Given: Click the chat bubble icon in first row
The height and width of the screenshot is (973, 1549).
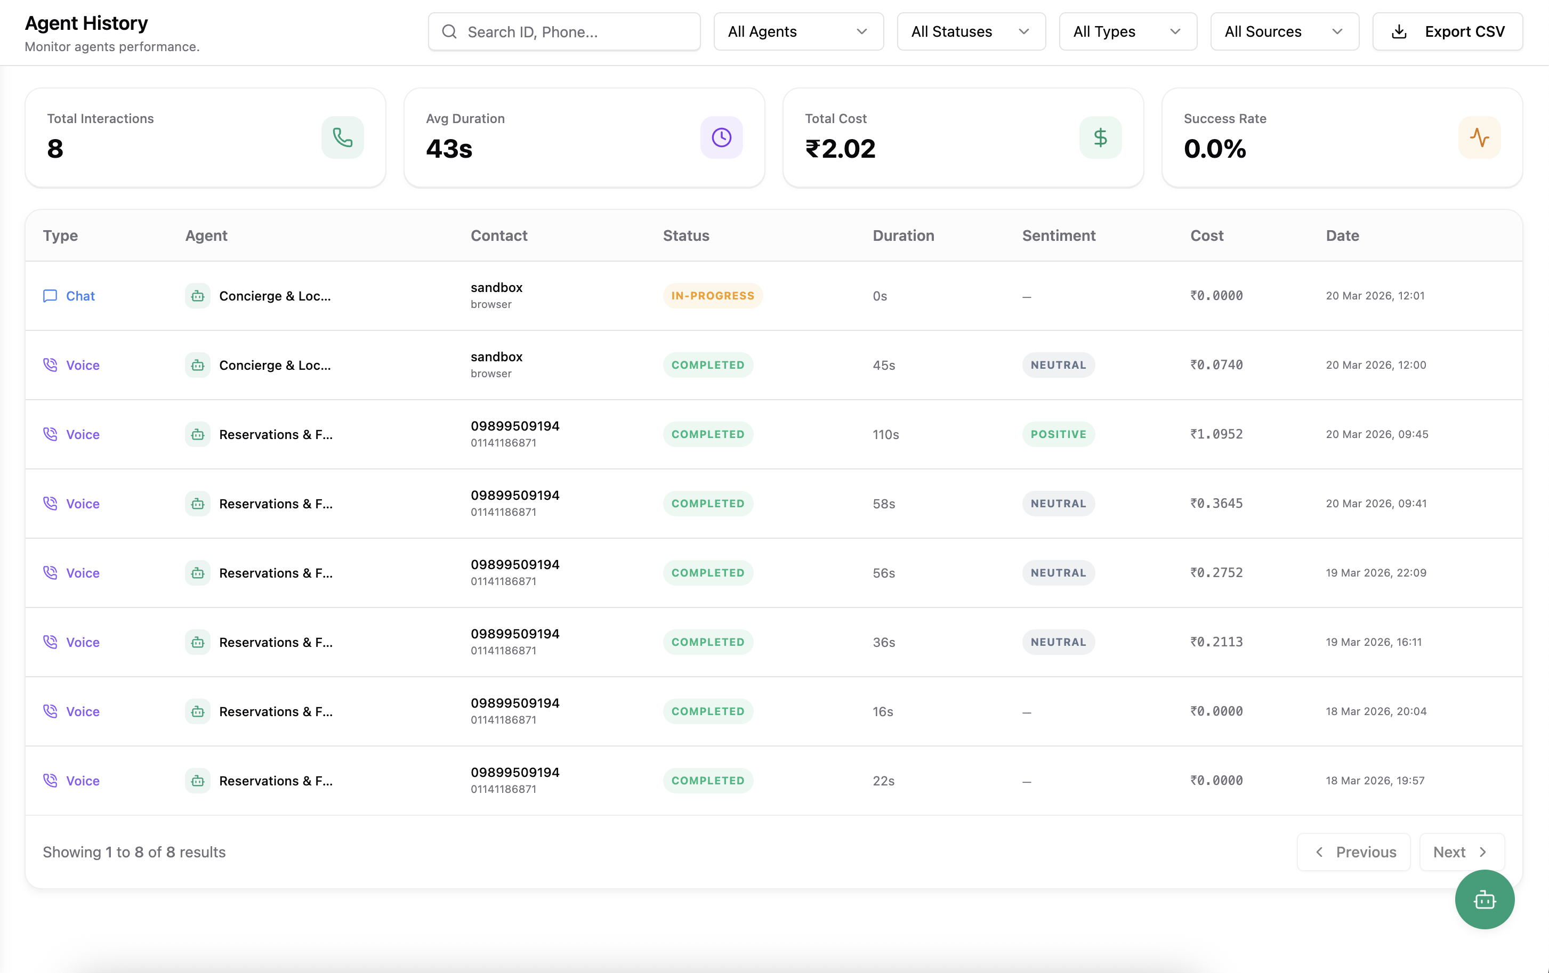Looking at the screenshot, I should coord(50,296).
